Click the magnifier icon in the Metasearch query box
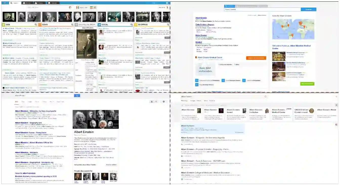Viewport: 340px width, 185px height. tap(265, 97)
